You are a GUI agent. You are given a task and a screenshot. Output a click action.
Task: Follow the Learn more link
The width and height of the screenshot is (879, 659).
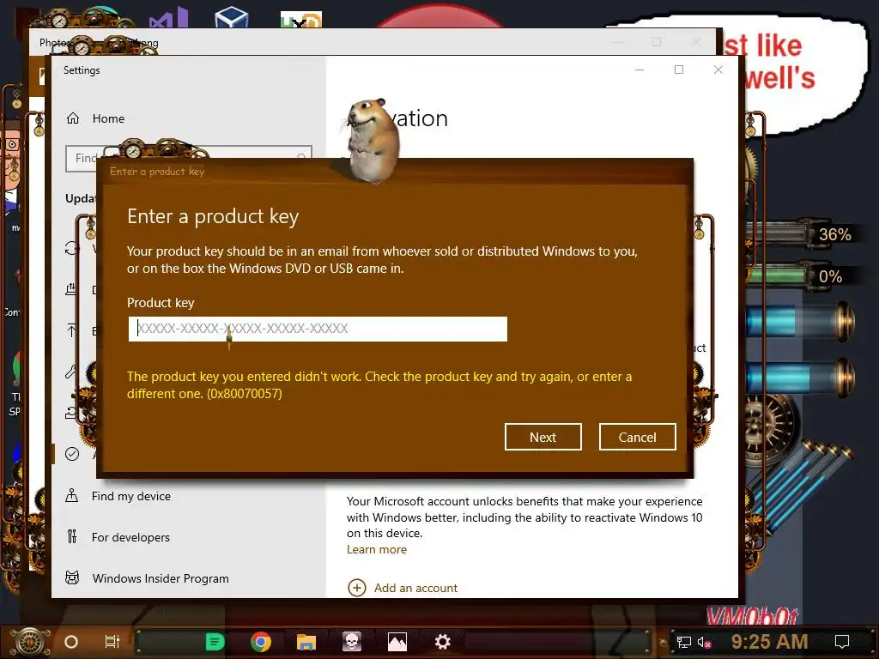click(376, 549)
